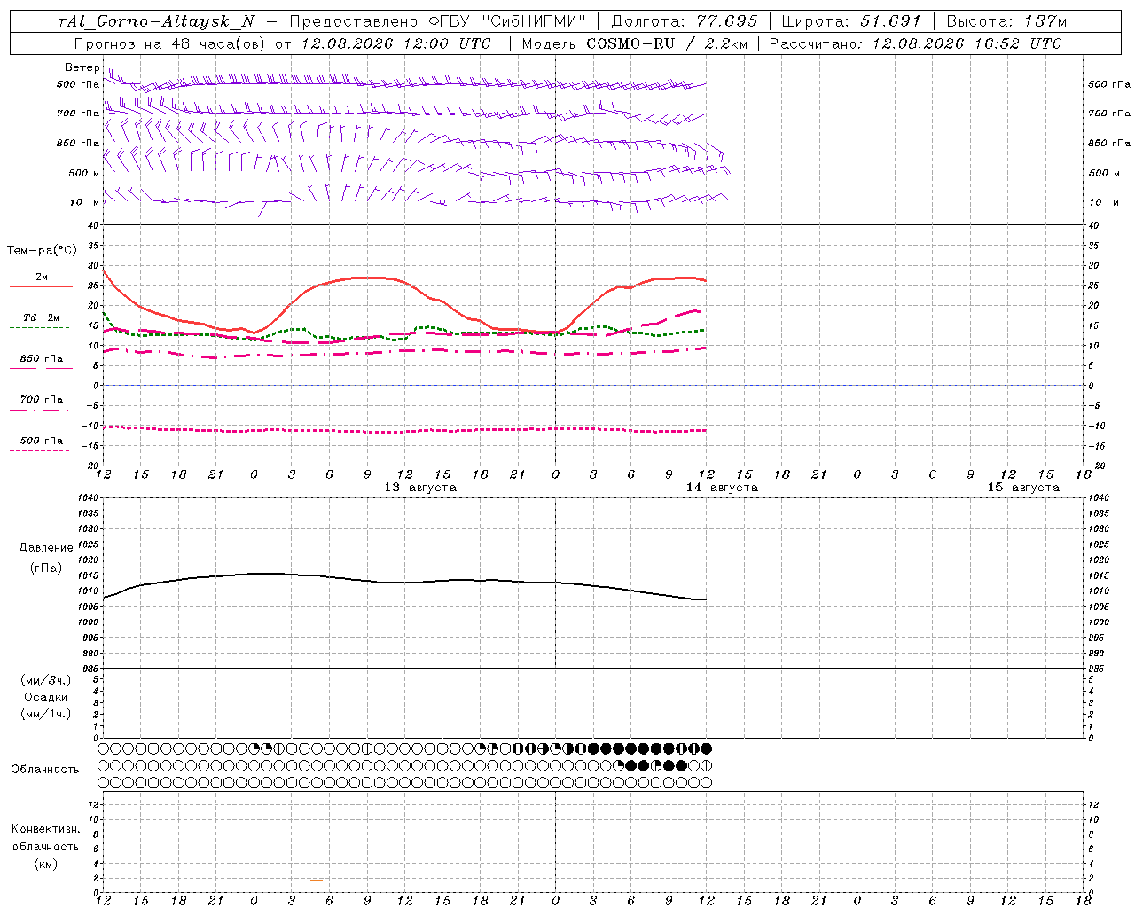Click the station title rAl_Gorno-Altaysk_N
1135x908 pixels.
(156, 21)
